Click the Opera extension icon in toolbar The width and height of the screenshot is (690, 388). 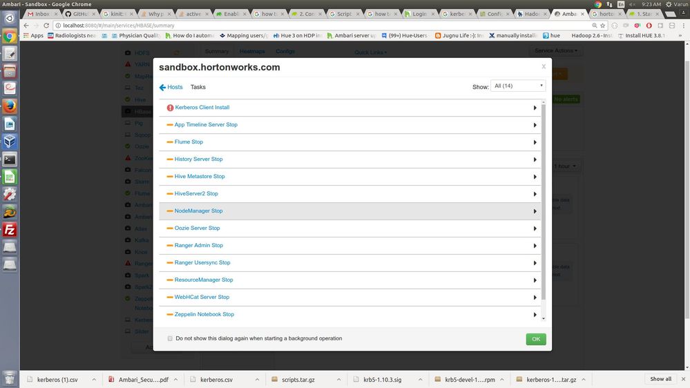click(x=649, y=26)
